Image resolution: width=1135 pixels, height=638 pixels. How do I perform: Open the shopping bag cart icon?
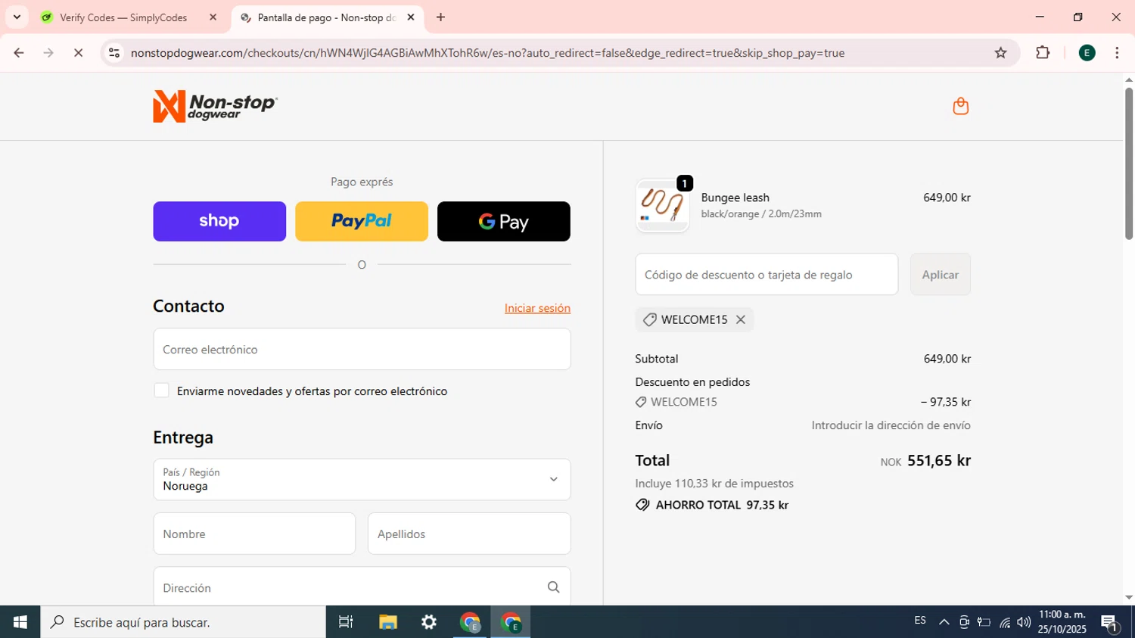(x=960, y=106)
